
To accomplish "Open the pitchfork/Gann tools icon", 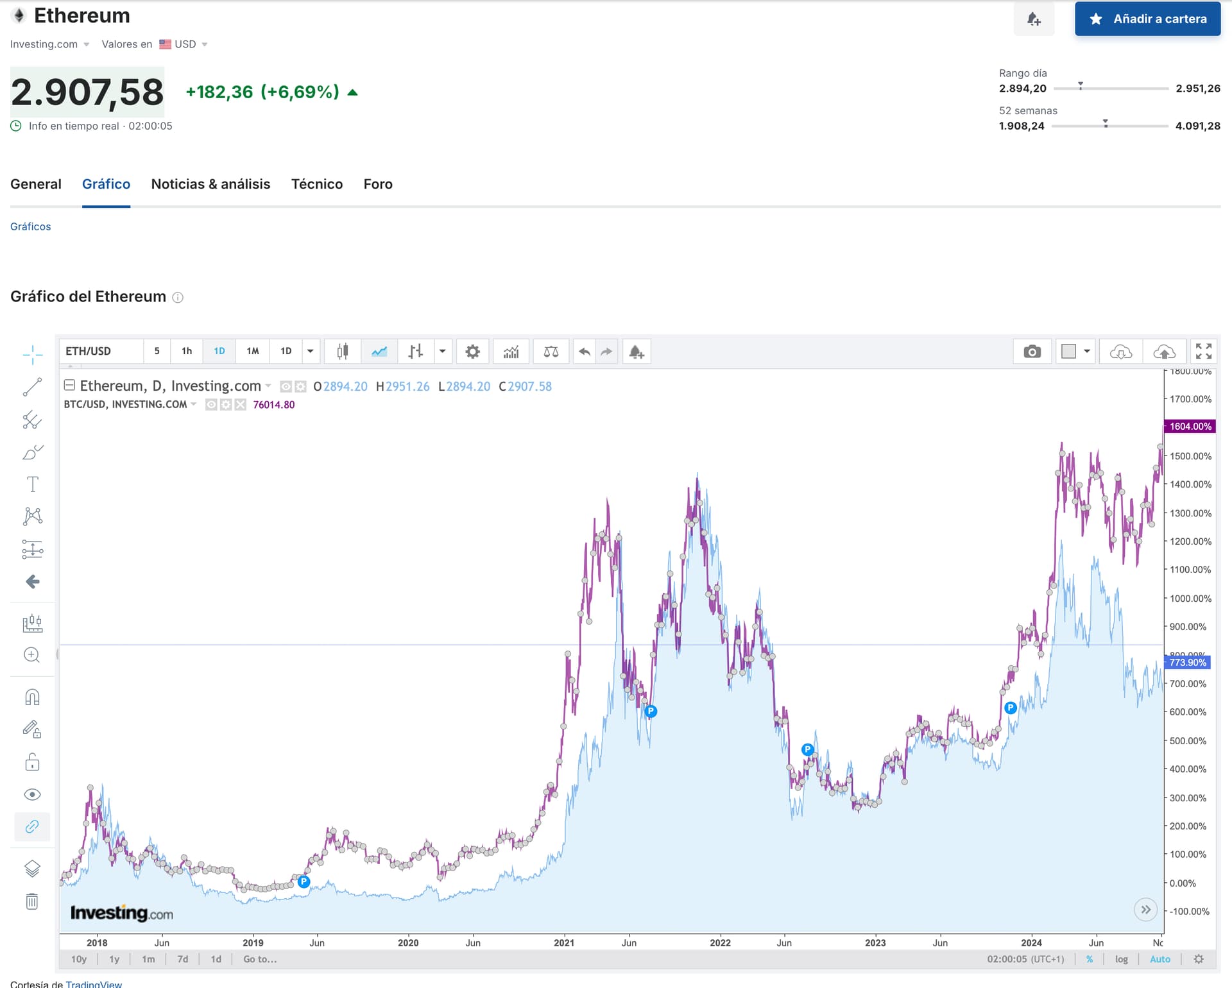I will [32, 420].
